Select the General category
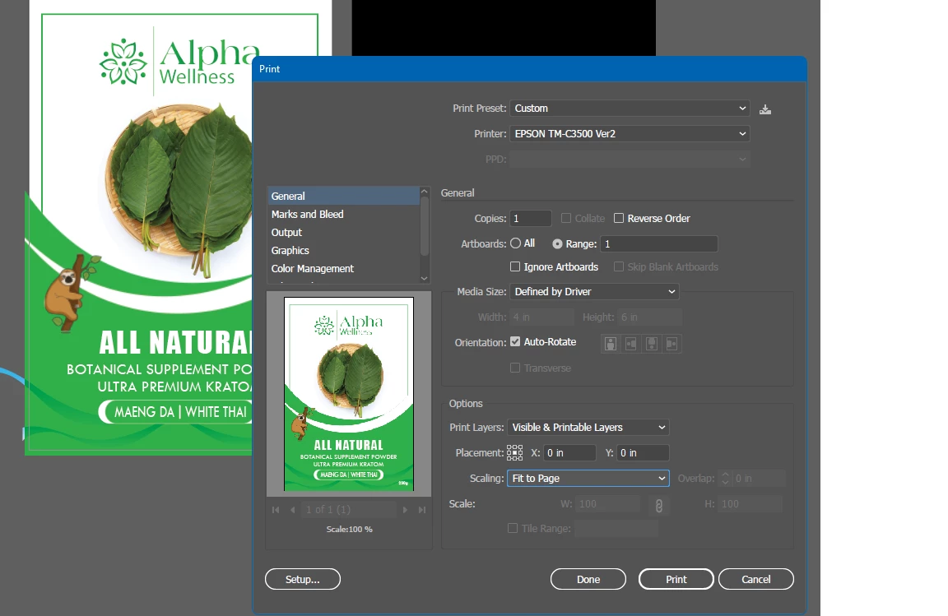This screenshot has width=948, height=616. click(x=343, y=196)
